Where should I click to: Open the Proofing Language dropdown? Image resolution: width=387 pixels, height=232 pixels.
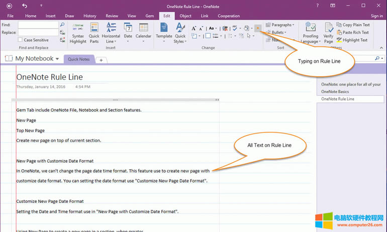coord(311,32)
